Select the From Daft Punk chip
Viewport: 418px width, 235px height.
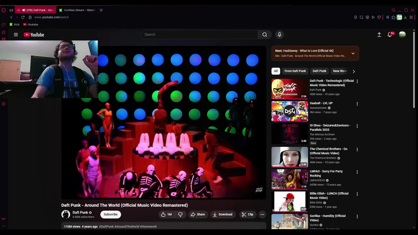pos(295,71)
